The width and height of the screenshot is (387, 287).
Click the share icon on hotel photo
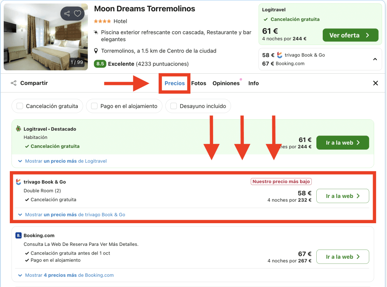click(67, 14)
